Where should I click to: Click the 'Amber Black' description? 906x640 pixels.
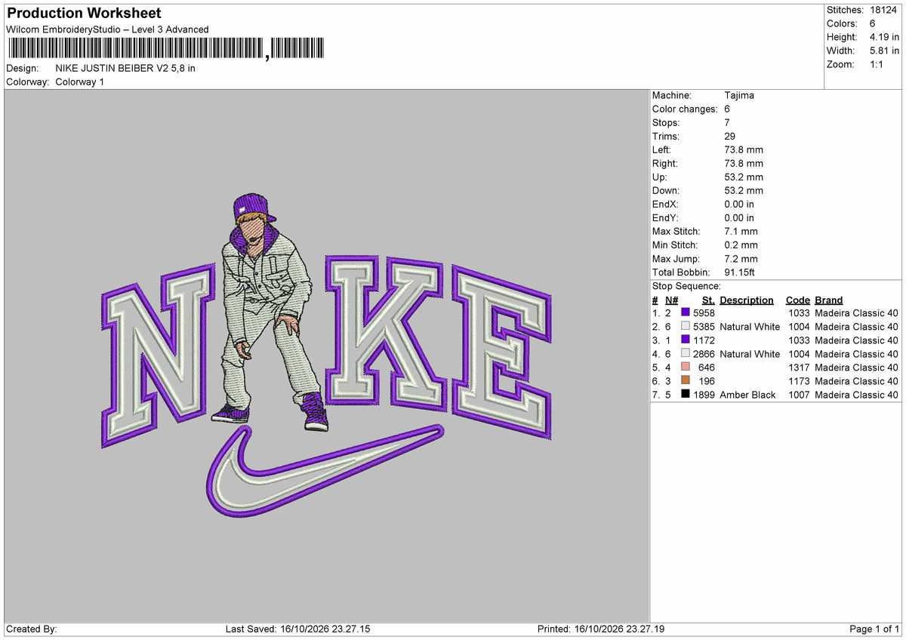[747, 395]
